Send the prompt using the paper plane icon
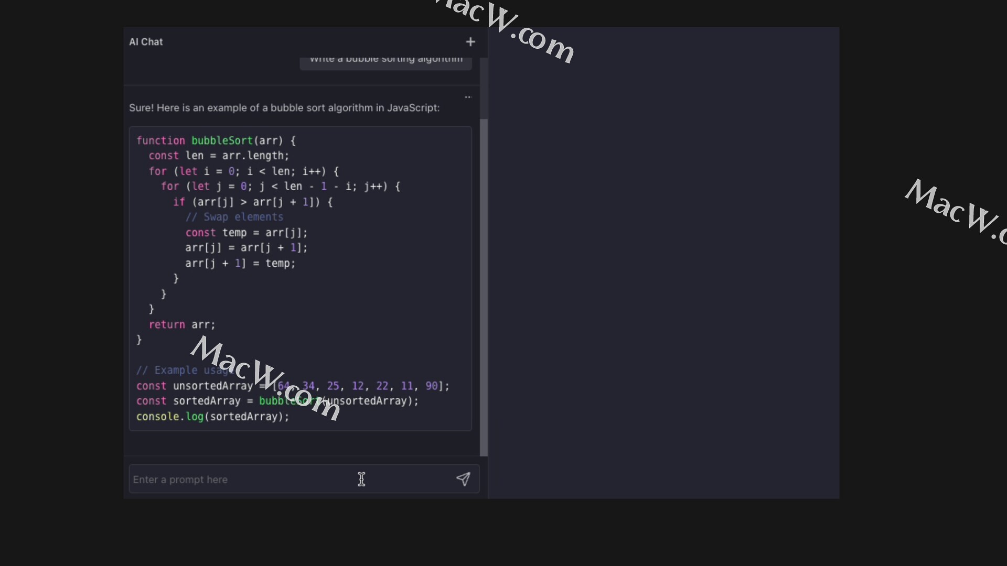 pyautogui.click(x=463, y=479)
